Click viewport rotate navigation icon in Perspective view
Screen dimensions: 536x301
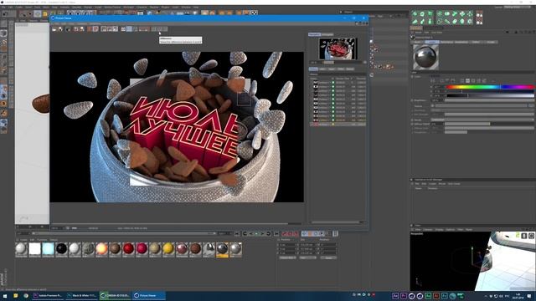click(x=531, y=236)
